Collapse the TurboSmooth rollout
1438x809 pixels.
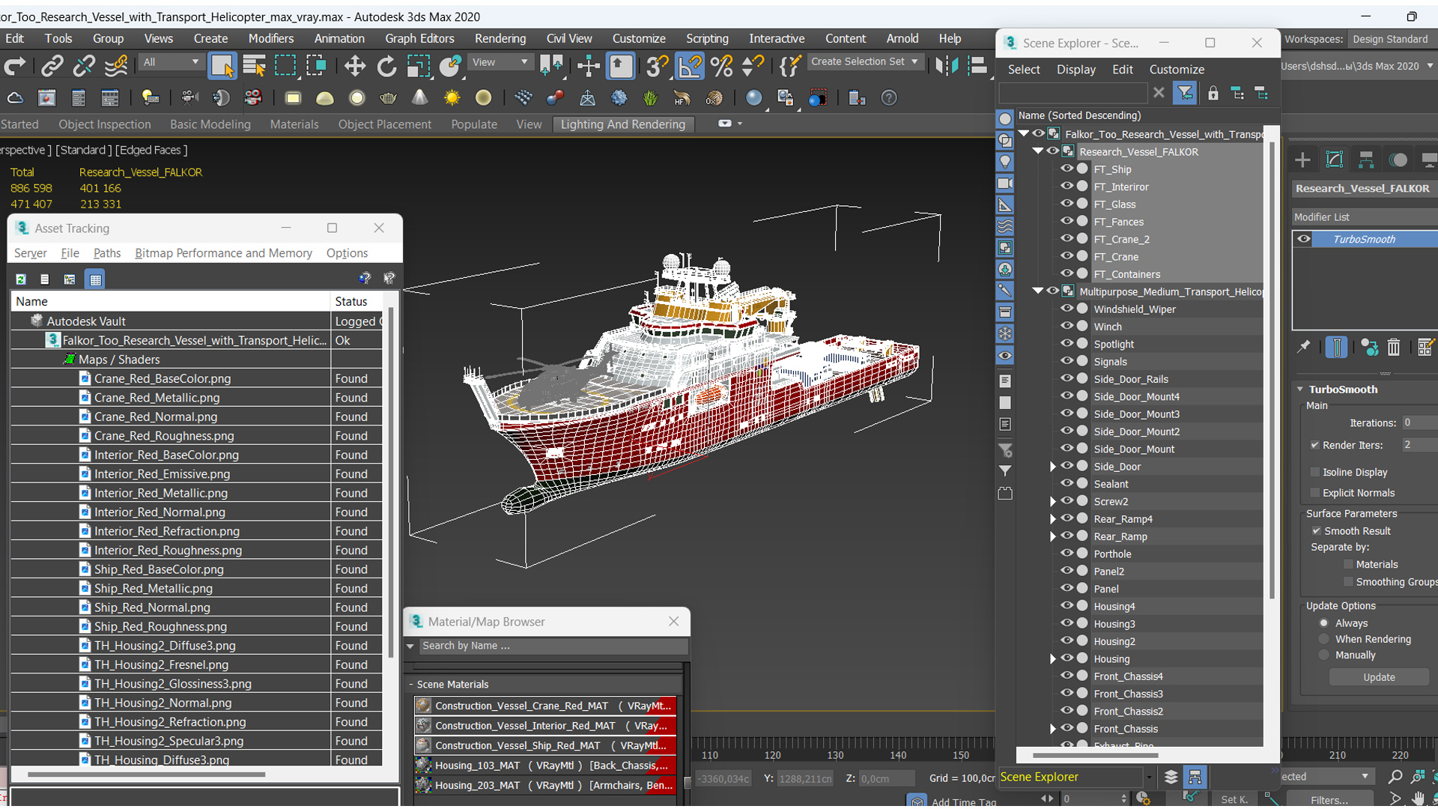(1300, 390)
